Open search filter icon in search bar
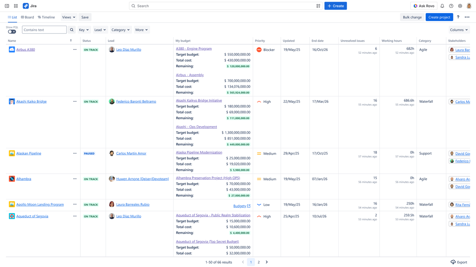Viewport: 476px width, 267px height. click(x=318, y=6)
